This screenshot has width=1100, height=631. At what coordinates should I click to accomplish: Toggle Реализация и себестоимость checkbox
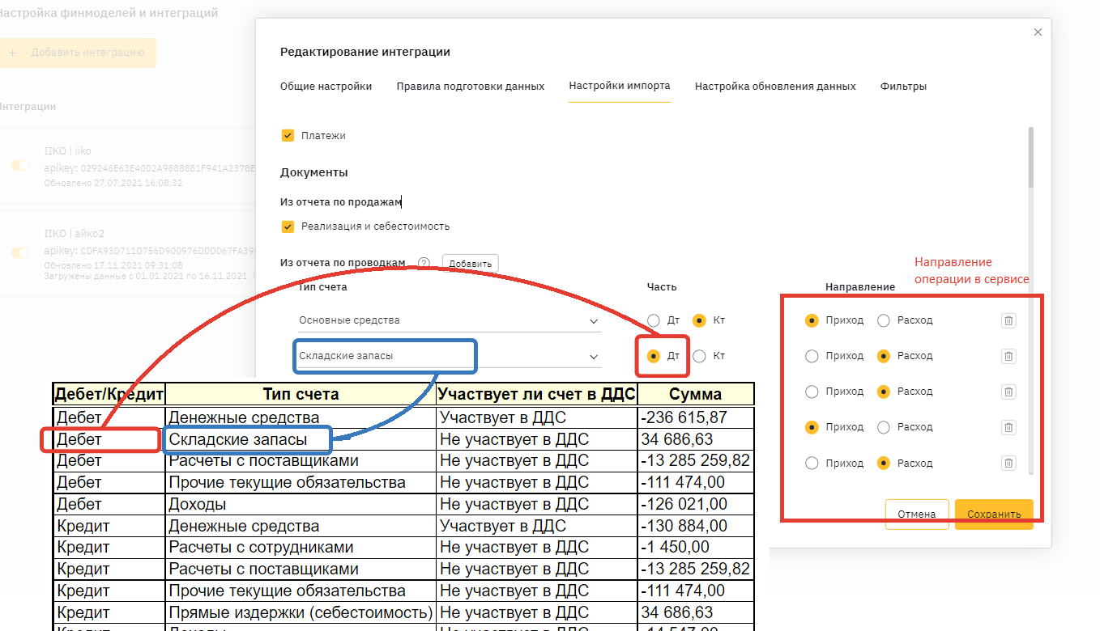288,227
